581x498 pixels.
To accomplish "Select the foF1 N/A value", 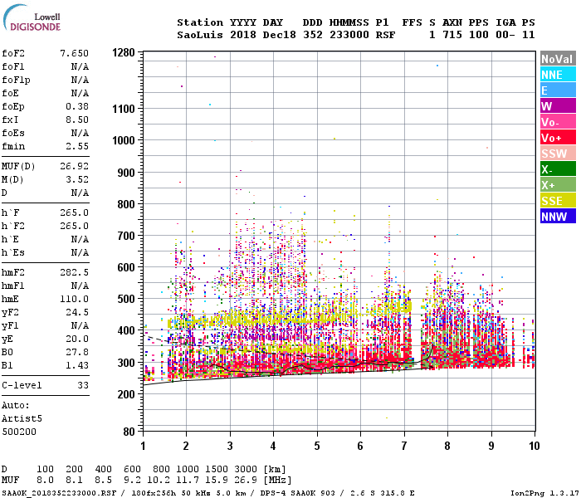I will [x=80, y=66].
